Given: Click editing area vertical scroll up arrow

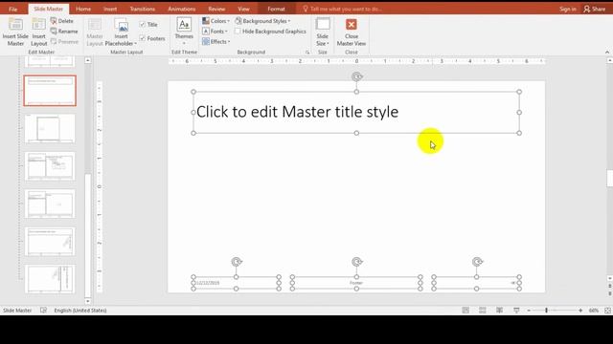Looking at the screenshot, I should point(609,60).
